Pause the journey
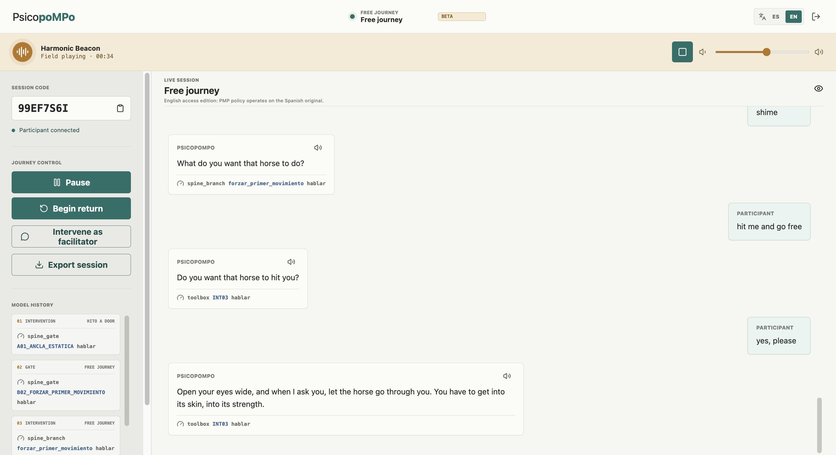The width and height of the screenshot is (836, 455). (x=71, y=183)
